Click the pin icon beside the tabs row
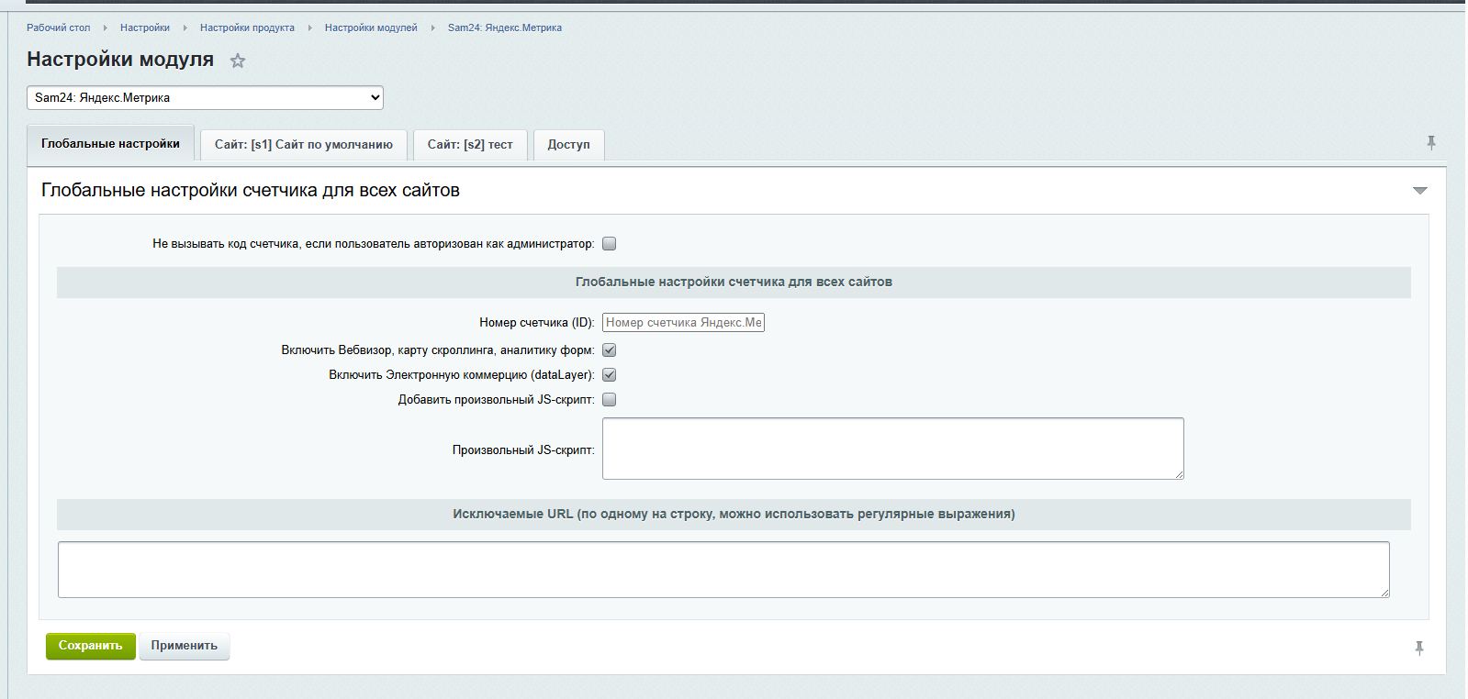Screen dimensions: 1468x699 pos(1430,143)
